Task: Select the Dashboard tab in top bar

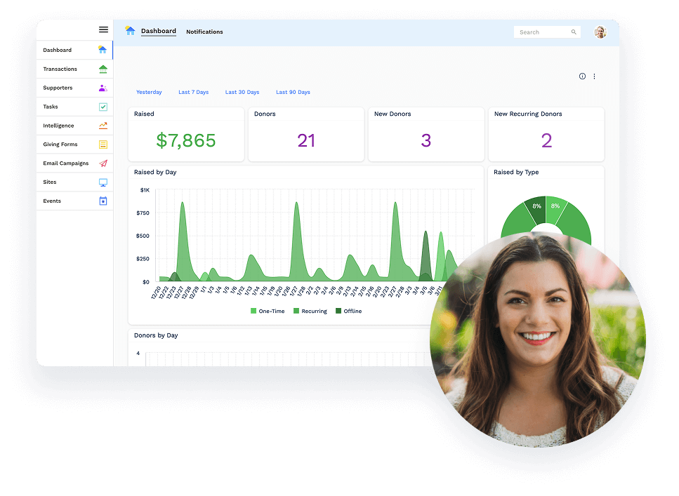Action: pos(158,32)
